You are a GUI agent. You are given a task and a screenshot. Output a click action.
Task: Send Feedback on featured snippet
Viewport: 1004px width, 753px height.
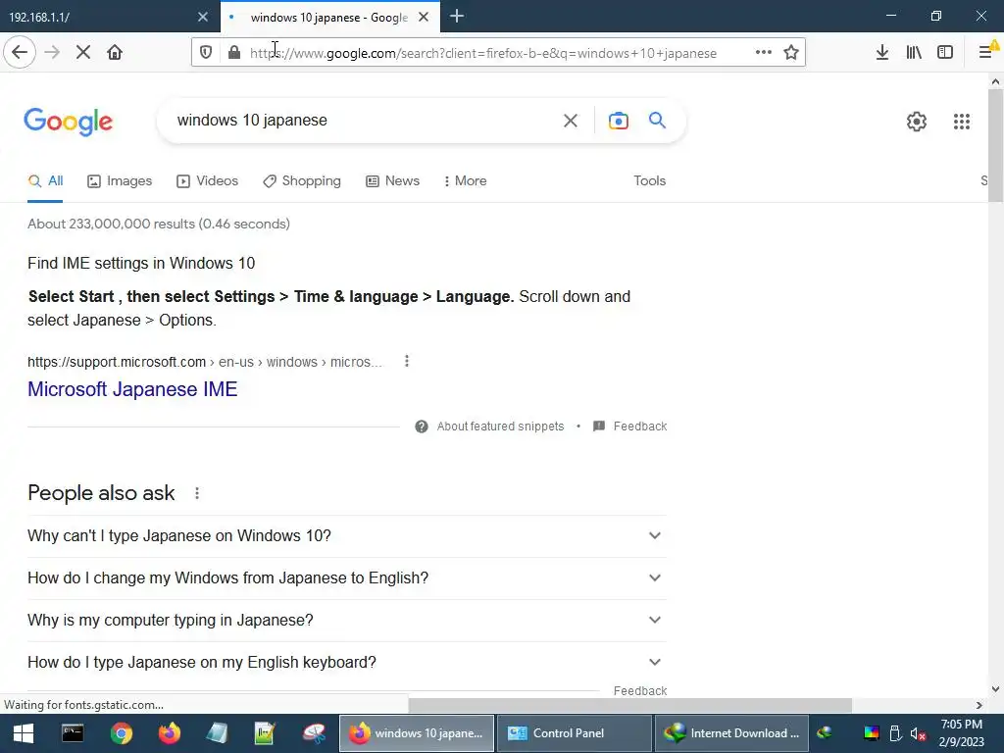pos(630,427)
